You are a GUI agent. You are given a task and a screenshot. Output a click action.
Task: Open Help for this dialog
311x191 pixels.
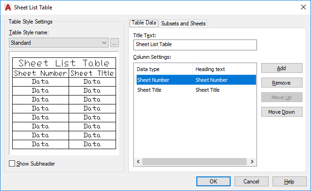289,182
